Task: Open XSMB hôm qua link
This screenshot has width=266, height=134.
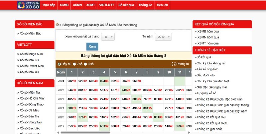Action: tap(208, 32)
